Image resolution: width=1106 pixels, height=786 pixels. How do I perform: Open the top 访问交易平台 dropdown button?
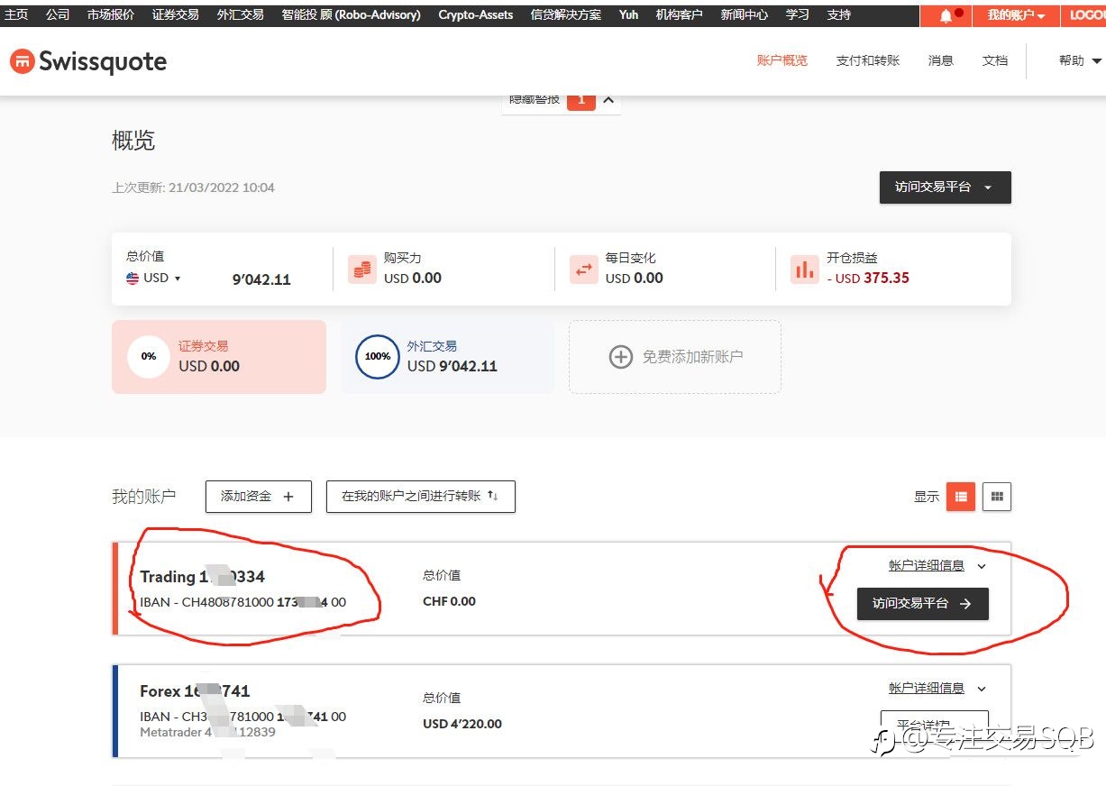point(946,187)
